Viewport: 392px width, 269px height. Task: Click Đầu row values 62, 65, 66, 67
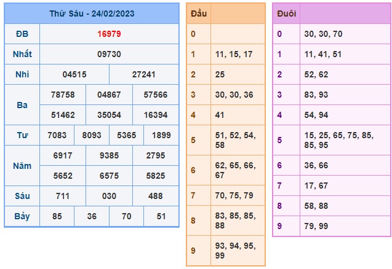click(x=236, y=170)
